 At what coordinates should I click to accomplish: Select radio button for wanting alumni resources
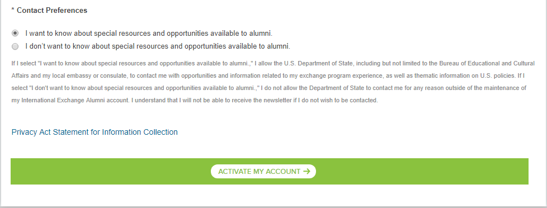(15, 33)
